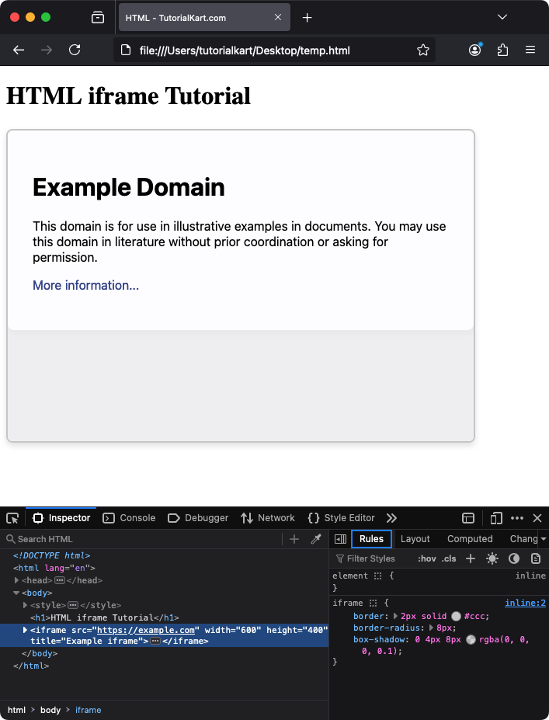
Task: Close the developer tools panel
Action: coord(537,518)
